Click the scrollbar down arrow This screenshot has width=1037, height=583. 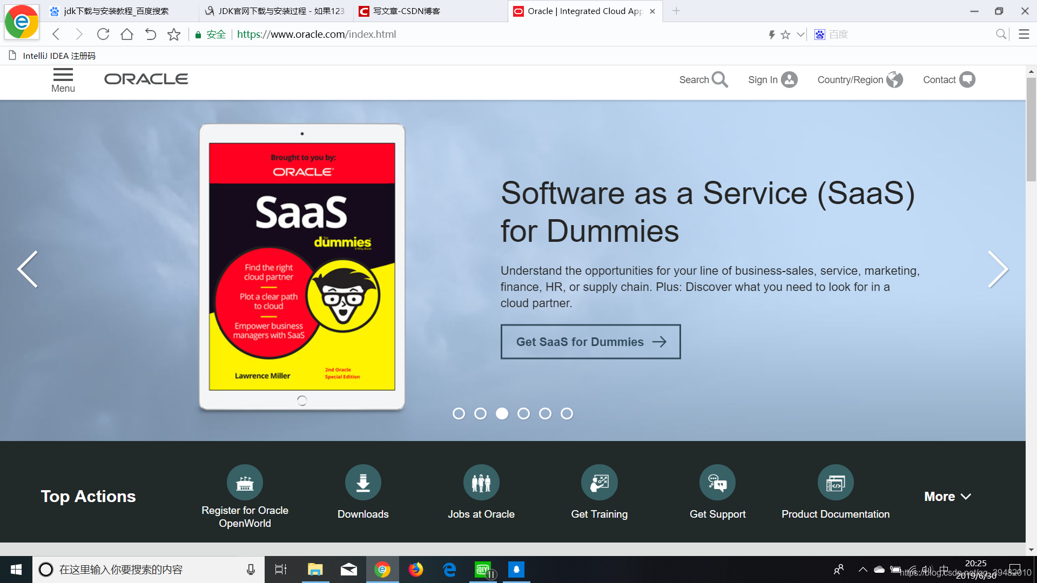(x=1031, y=550)
